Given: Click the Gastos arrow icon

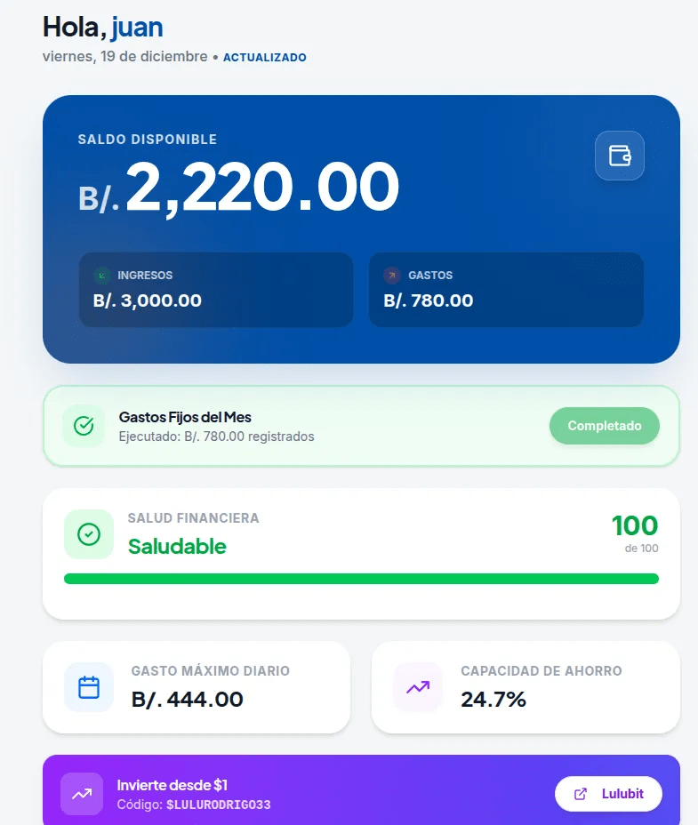Looking at the screenshot, I should click(x=391, y=276).
